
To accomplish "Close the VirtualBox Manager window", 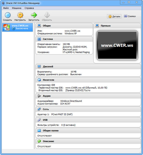I will (137, 2).
